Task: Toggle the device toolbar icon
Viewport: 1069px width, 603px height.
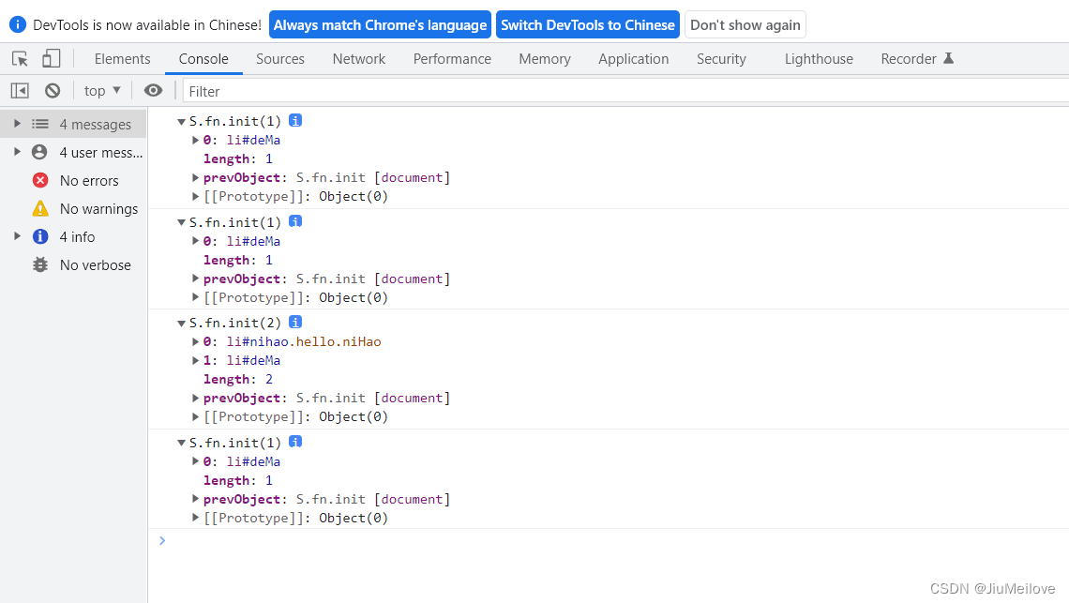Action: [x=51, y=59]
